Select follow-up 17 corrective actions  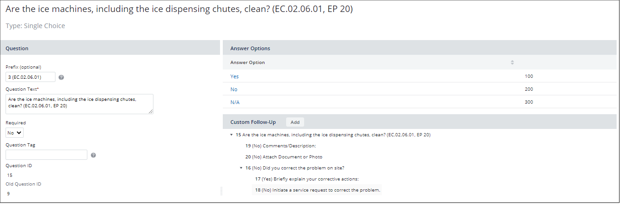click(x=307, y=179)
